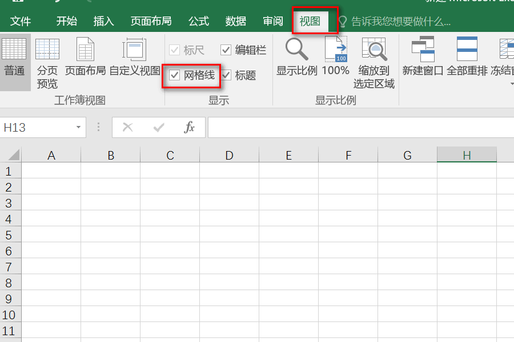514x342 pixels.
Task: Select row 7 header
Action: (x=10, y=267)
